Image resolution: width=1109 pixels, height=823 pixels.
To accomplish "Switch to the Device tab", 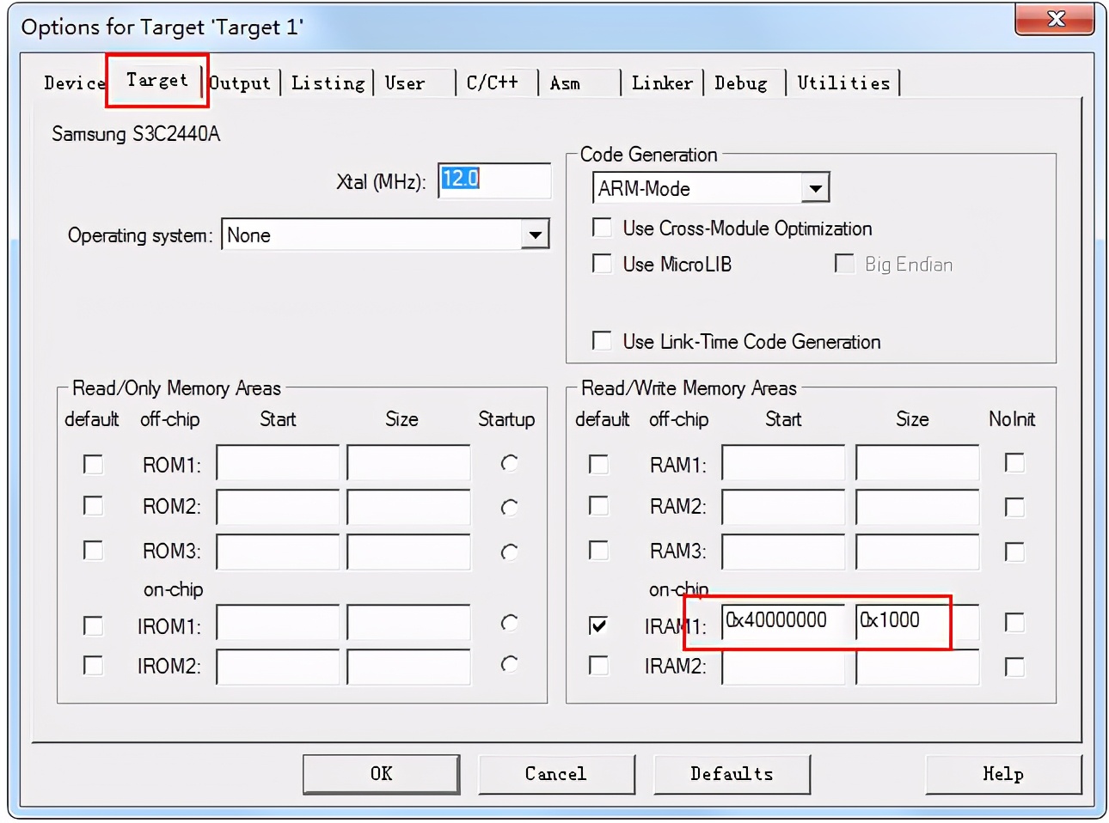I will coord(74,83).
